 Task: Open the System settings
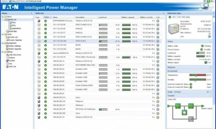point(12,60)
